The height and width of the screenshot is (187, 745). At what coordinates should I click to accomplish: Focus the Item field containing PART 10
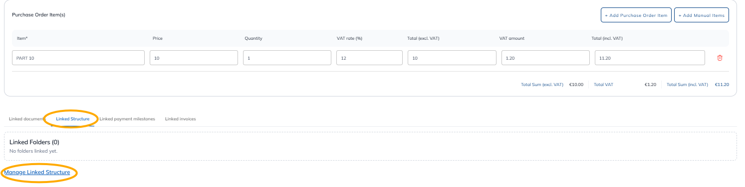click(x=78, y=58)
